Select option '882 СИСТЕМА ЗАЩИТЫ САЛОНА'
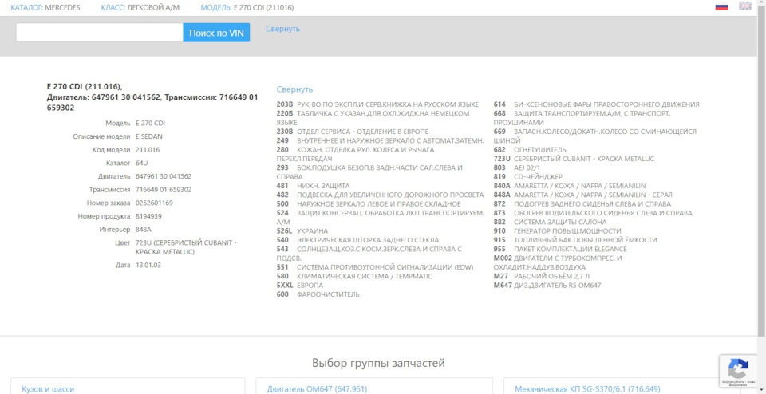 tap(550, 222)
